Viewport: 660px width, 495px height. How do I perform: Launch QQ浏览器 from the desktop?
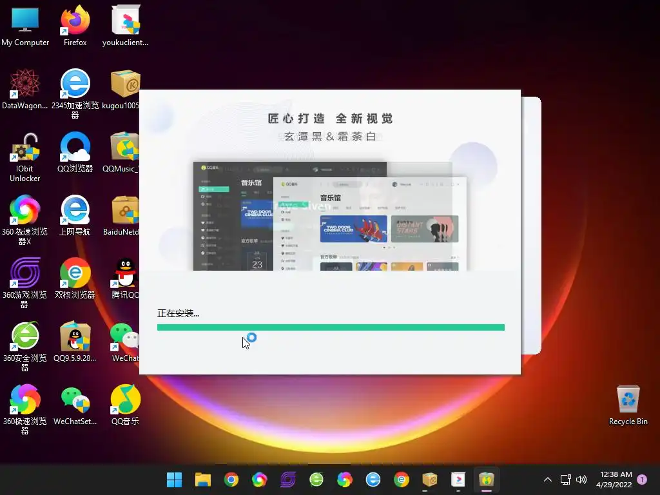point(75,152)
